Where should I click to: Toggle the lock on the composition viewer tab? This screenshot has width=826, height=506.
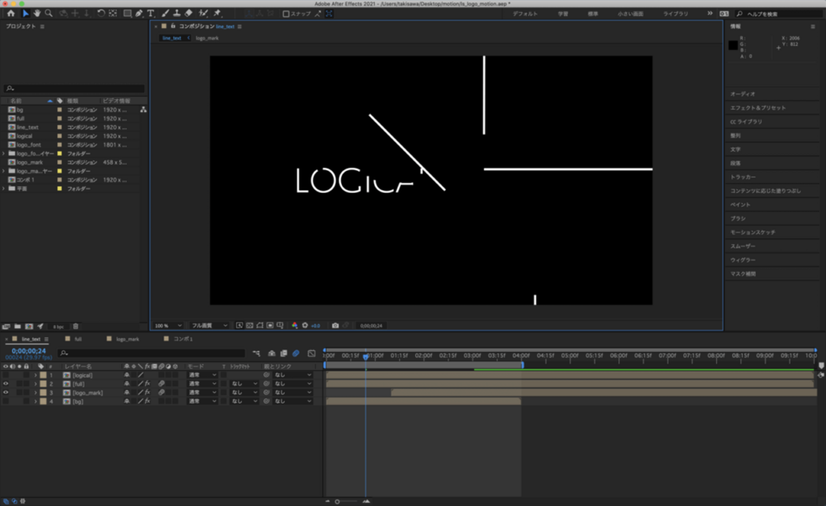173,26
